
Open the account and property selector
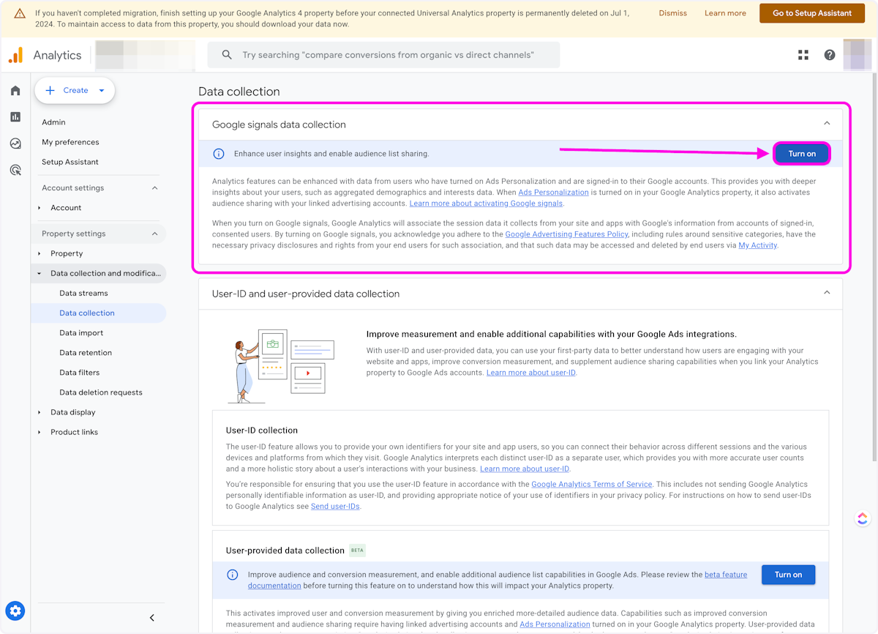click(x=145, y=55)
